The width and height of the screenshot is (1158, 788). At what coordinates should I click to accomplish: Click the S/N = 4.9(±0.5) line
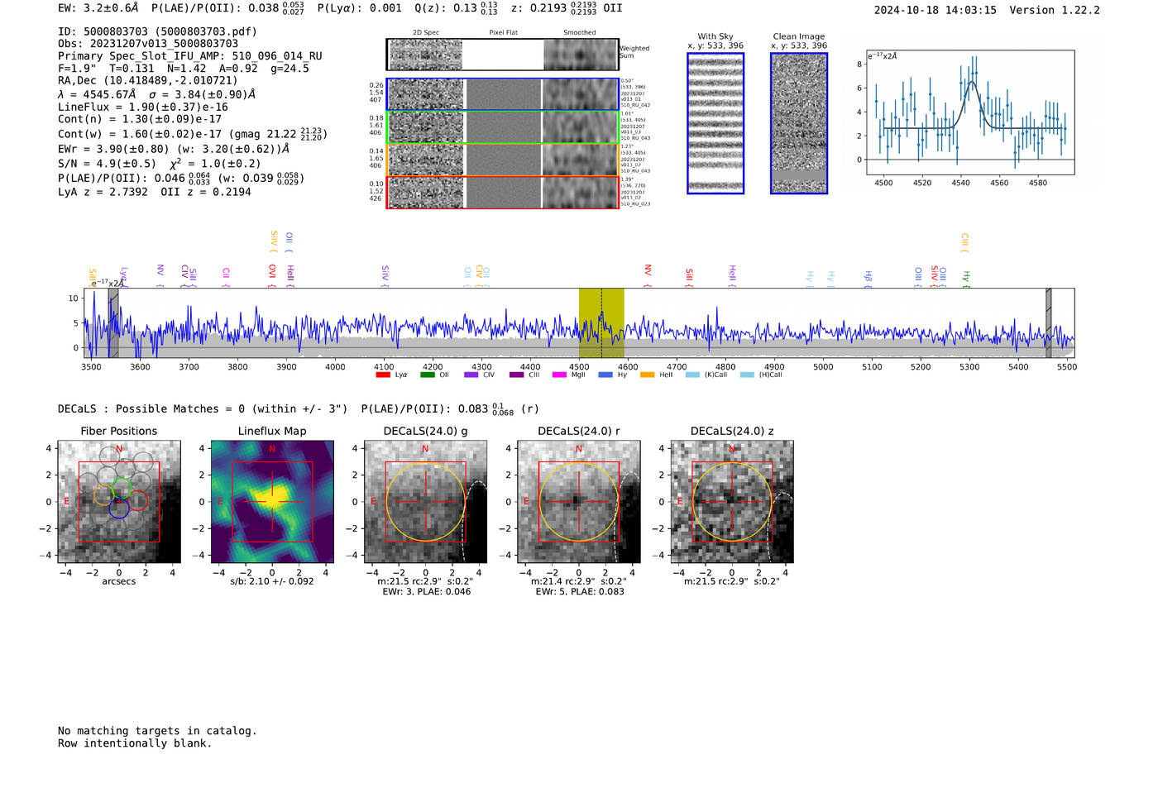coord(159,164)
